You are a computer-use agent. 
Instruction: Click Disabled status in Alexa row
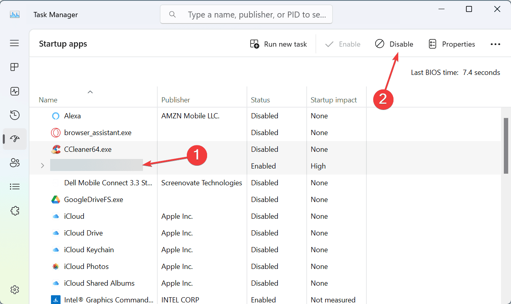(264, 116)
